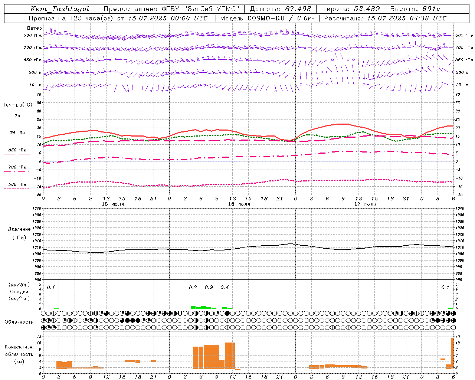Click the solid 2м line sample in the temperature legend
Screen dimensions: 475x380
point(17,120)
